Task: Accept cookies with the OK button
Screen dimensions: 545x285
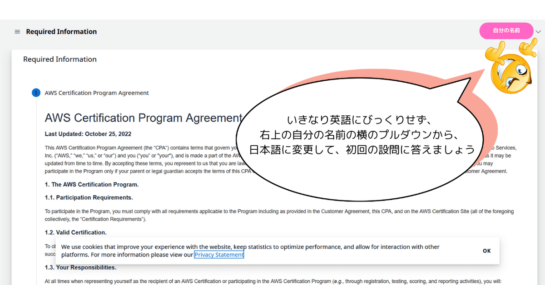Action: 486,251
